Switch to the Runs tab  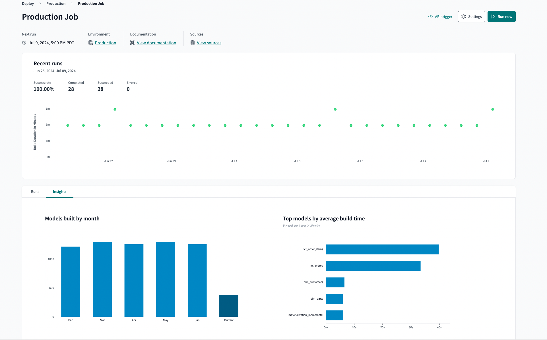[x=35, y=191]
